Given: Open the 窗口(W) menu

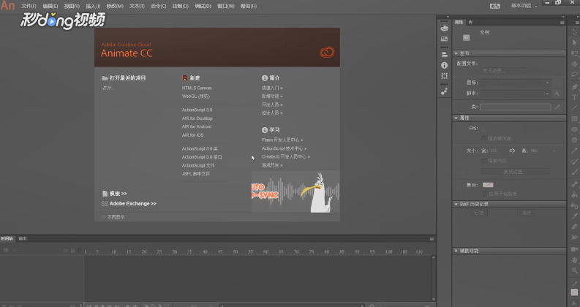Looking at the screenshot, I should [226, 7].
